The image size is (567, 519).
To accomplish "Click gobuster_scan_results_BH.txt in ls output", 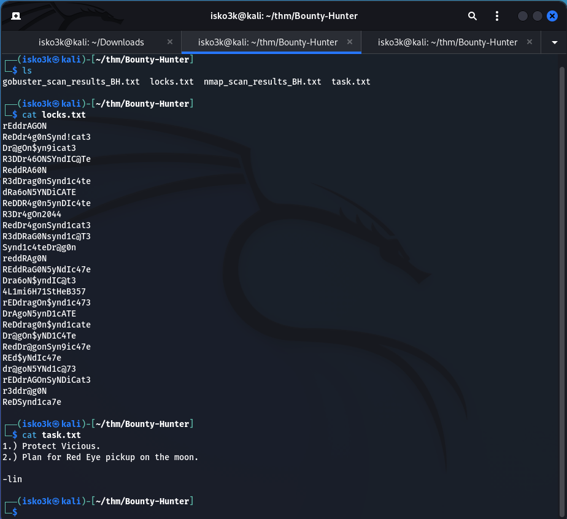I will click(71, 82).
